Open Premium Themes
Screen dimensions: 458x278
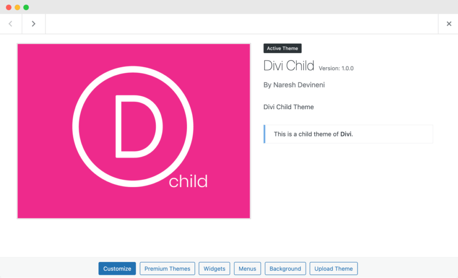tap(167, 268)
